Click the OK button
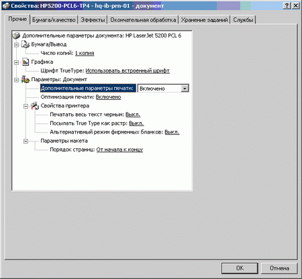This screenshot has width=302, height=279. (240, 268)
